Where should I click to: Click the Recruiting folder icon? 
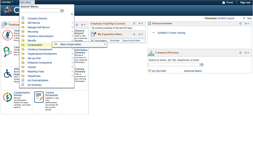click(23, 32)
